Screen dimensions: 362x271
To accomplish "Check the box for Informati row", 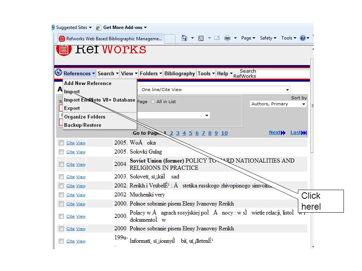I will click(61, 241).
